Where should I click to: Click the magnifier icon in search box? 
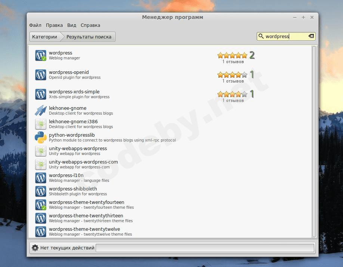[261, 36]
